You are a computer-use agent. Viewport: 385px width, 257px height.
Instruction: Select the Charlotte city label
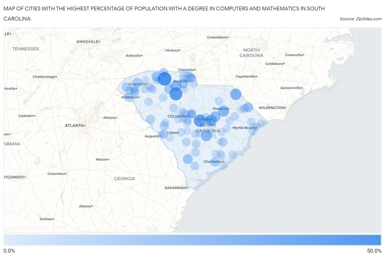tap(187, 70)
